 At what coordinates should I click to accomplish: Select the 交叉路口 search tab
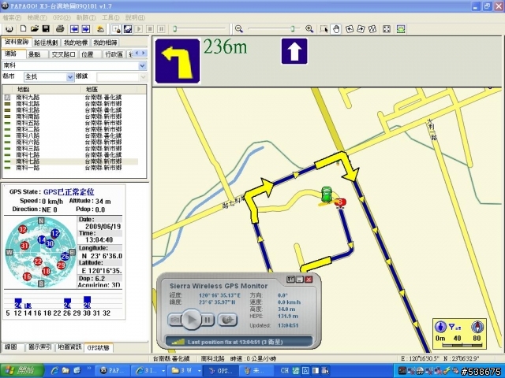pyautogui.click(x=63, y=54)
